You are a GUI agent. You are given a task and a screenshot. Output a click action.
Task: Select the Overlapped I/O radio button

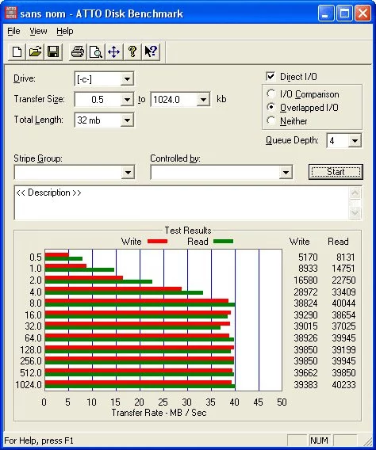[270, 107]
